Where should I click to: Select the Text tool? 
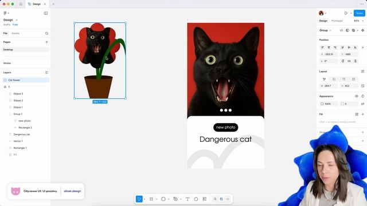[x=188, y=199]
